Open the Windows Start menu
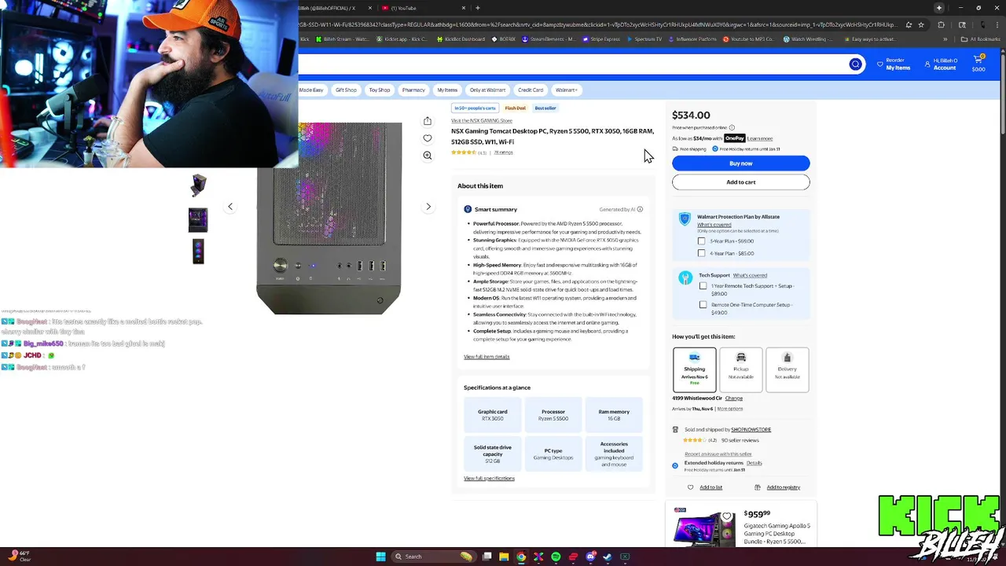The height and width of the screenshot is (566, 1006). tap(380, 557)
